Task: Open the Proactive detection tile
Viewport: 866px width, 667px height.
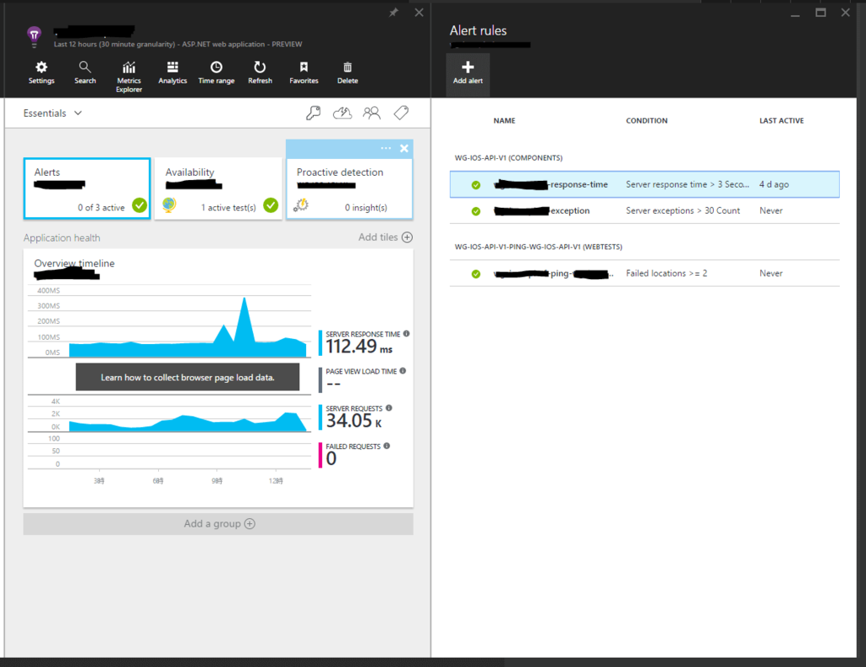Action: (x=349, y=189)
